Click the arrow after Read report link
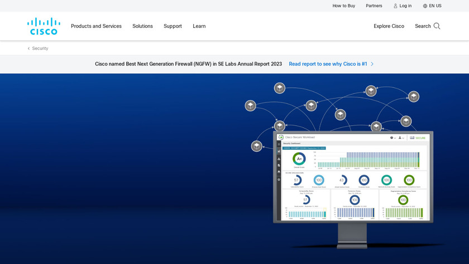The image size is (469, 264). 372,64
